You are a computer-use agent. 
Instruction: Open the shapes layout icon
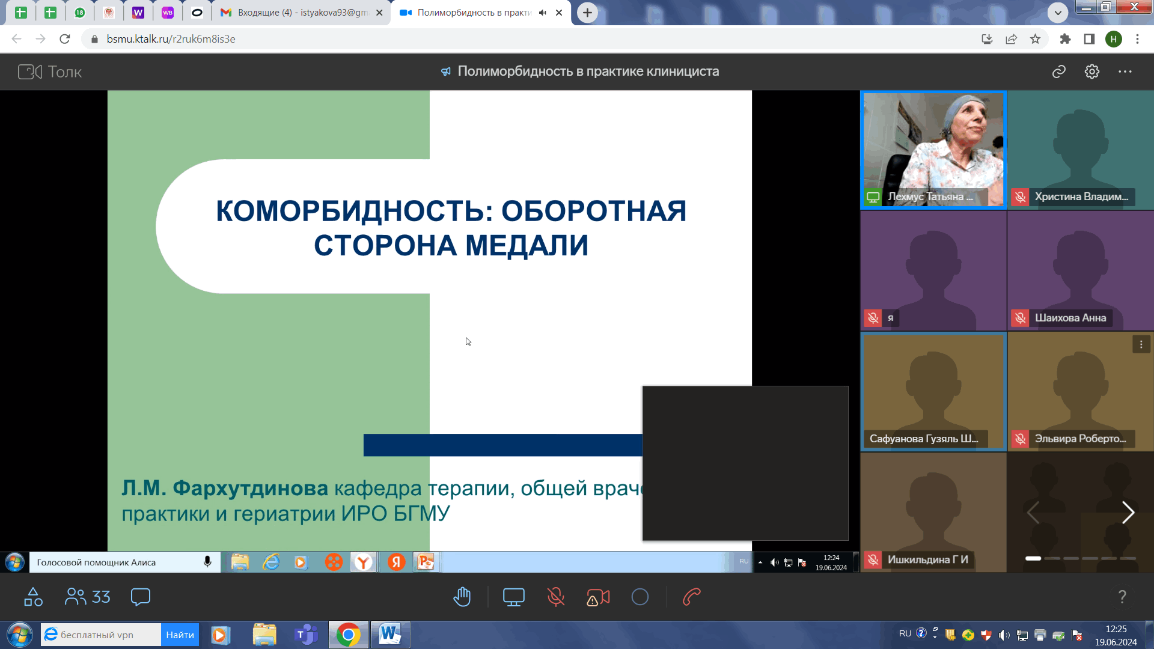pyautogui.click(x=33, y=597)
